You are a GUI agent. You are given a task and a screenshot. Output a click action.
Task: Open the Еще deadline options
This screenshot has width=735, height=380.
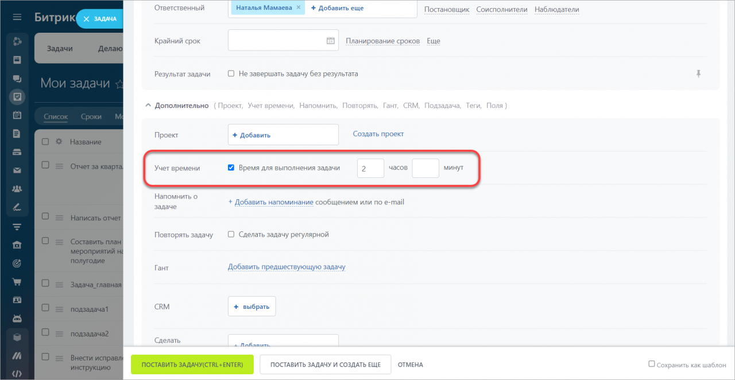[434, 41]
